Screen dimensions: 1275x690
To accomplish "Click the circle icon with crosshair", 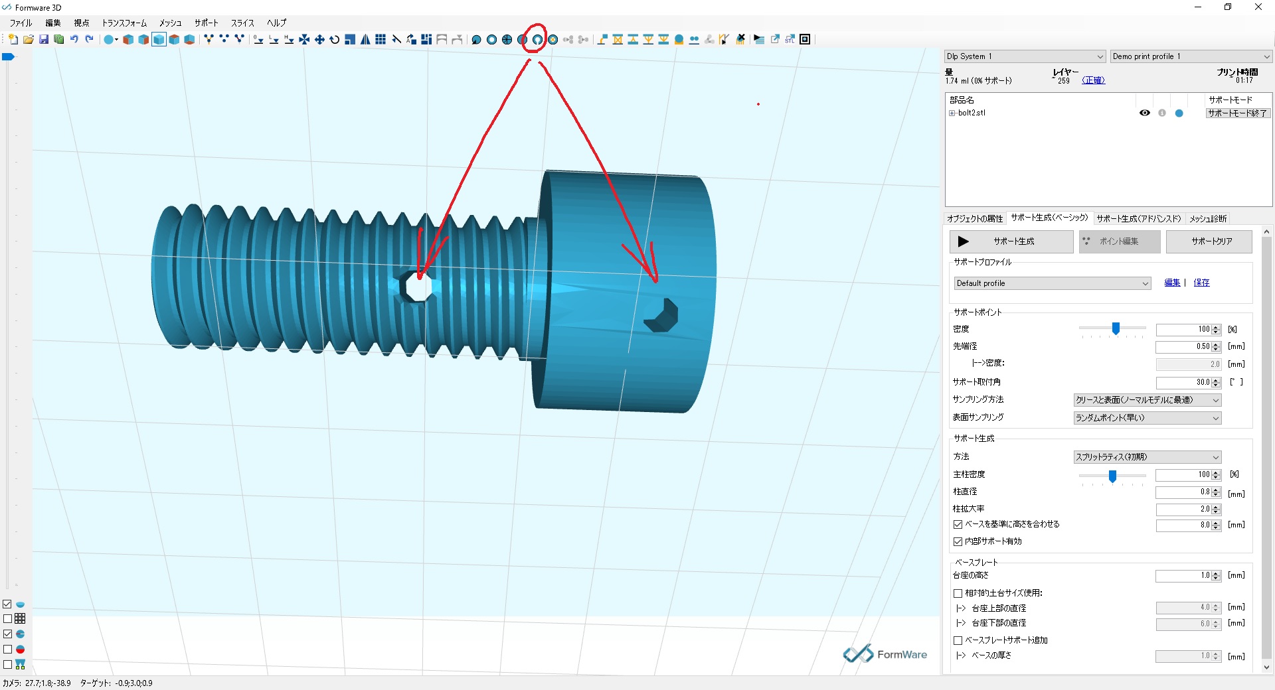I will point(507,40).
